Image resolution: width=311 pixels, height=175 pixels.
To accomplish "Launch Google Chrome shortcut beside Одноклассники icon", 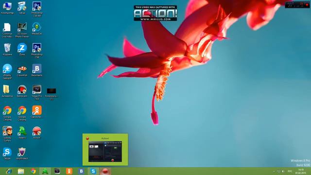I will 22,113.
